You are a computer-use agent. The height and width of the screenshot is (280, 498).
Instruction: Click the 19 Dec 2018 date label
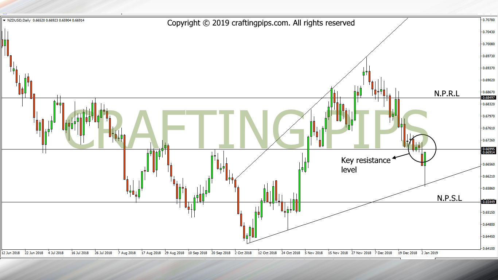tap(408, 252)
